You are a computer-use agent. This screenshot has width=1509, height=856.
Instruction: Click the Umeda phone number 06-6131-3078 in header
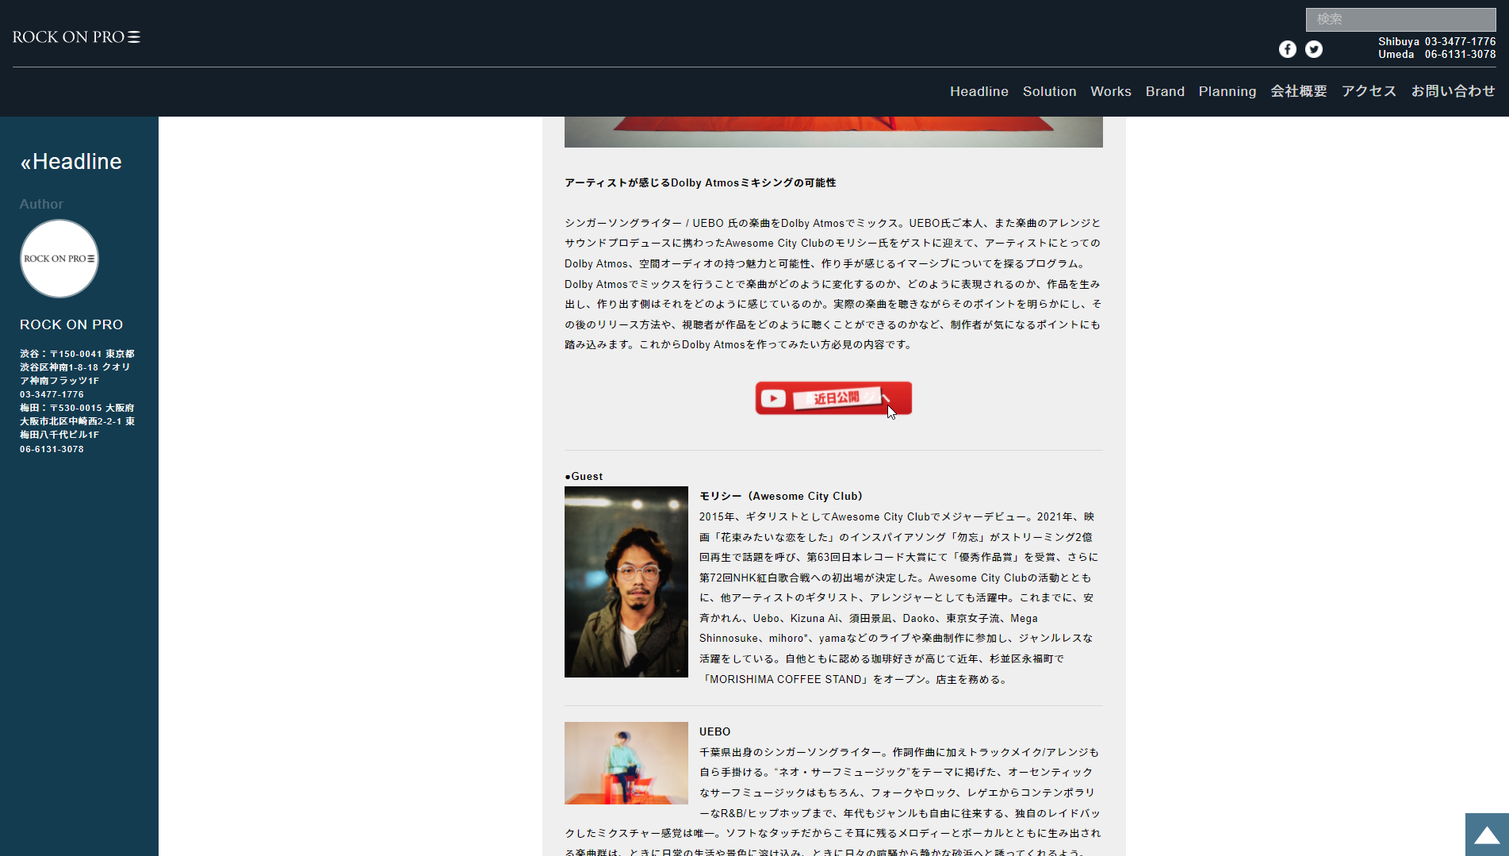[x=1460, y=54]
